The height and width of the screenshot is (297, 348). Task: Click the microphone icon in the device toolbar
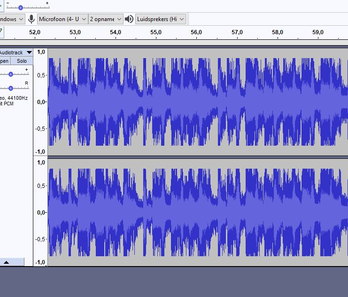point(31,19)
